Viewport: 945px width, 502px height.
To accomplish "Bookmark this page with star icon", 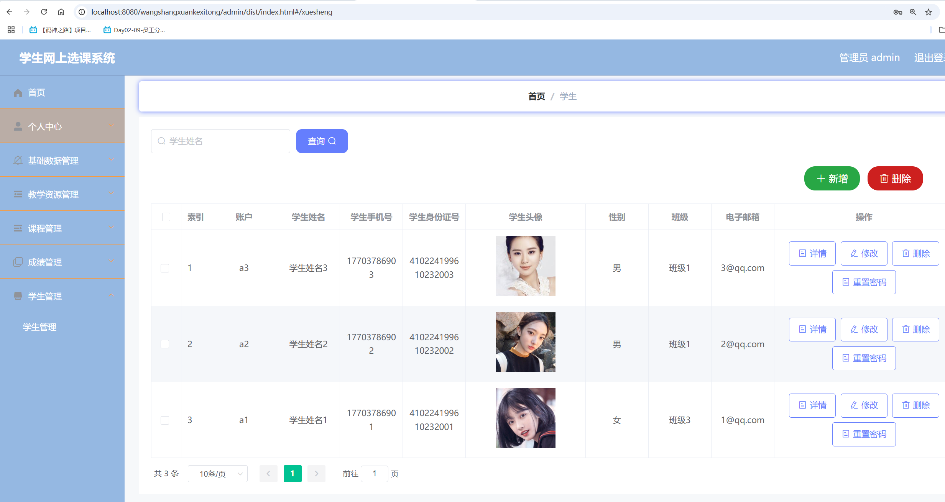I will 929,12.
